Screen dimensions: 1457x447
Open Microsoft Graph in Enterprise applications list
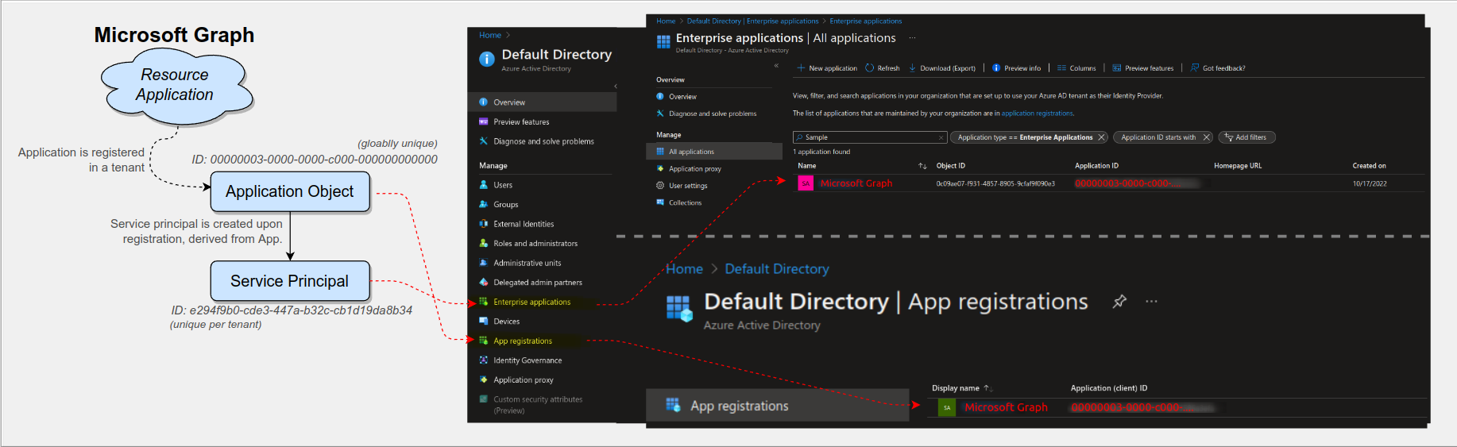coord(856,183)
